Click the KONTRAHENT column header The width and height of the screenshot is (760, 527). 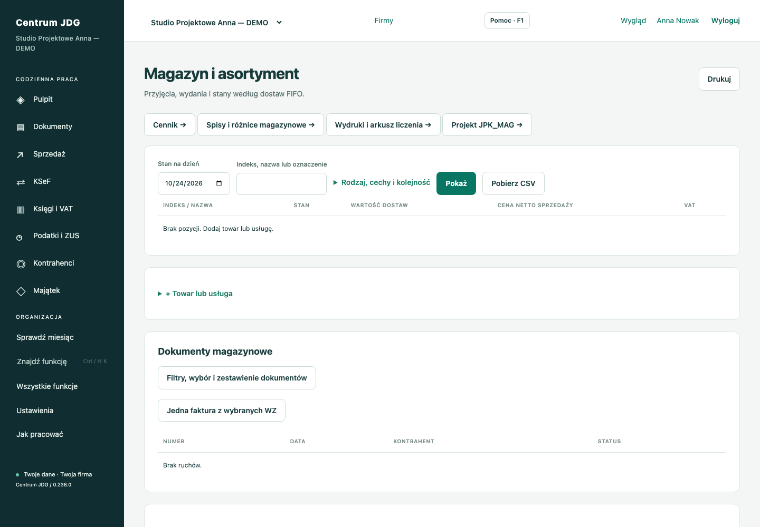click(414, 442)
